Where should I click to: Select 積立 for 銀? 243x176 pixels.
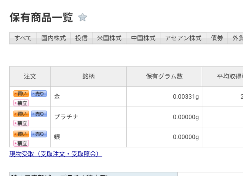(x=21, y=143)
